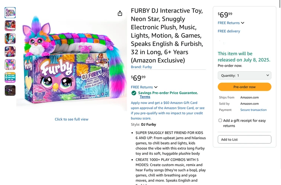Click the FREE delivery link

pos(229,31)
